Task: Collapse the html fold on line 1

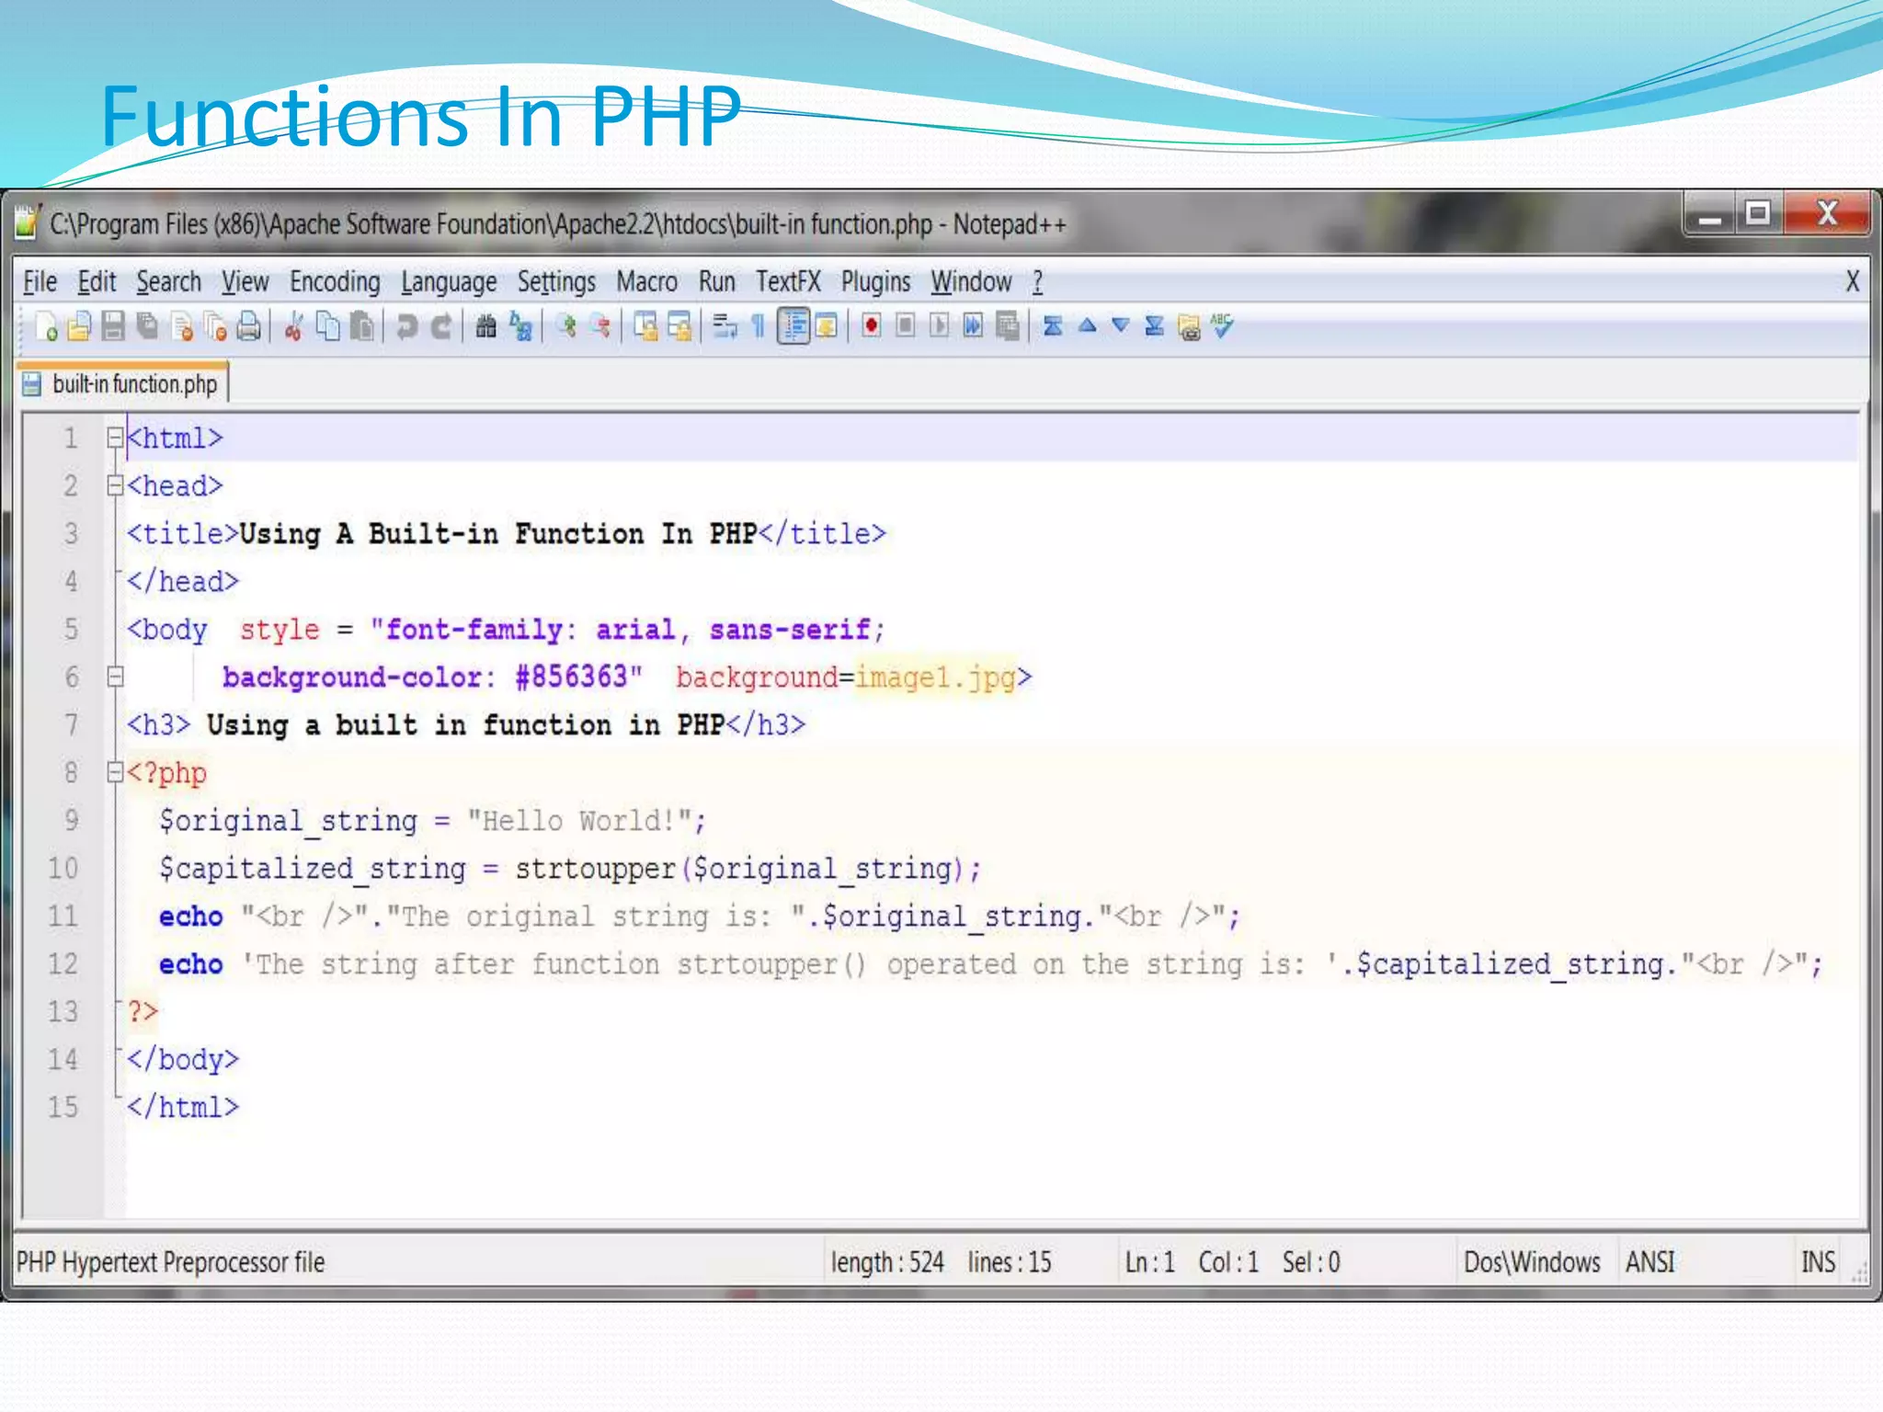Action: point(115,438)
